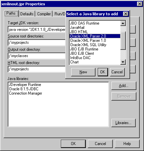
Task: Select Oracle XML Parser 1.0 library
Action: pyautogui.click(x=95, y=40)
